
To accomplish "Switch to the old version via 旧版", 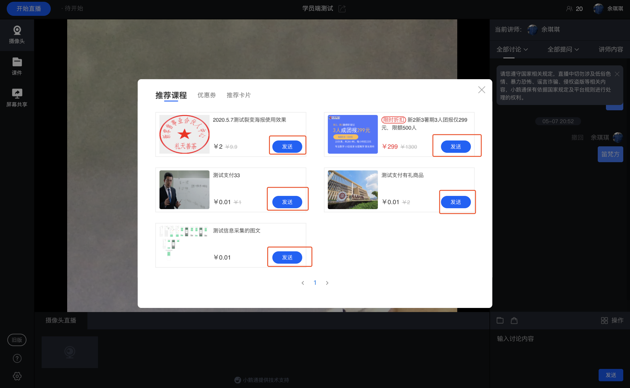I will pyautogui.click(x=17, y=340).
